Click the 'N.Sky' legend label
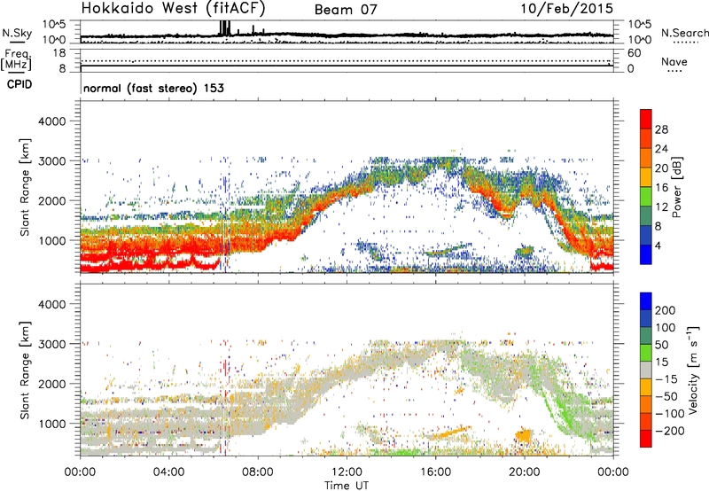The width and height of the screenshot is (709, 491). pyautogui.click(x=17, y=33)
